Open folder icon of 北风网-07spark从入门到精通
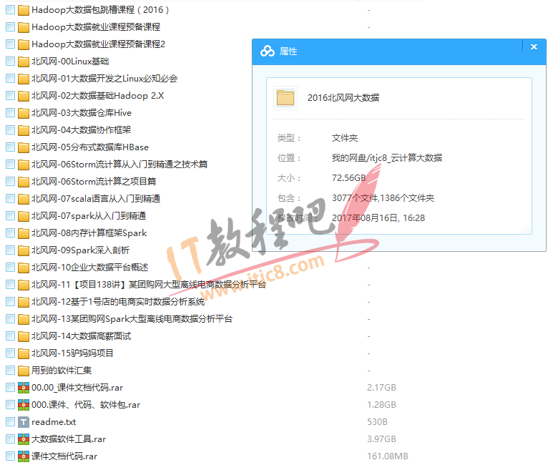The image size is (548, 465). pyautogui.click(x=24, y=216)
